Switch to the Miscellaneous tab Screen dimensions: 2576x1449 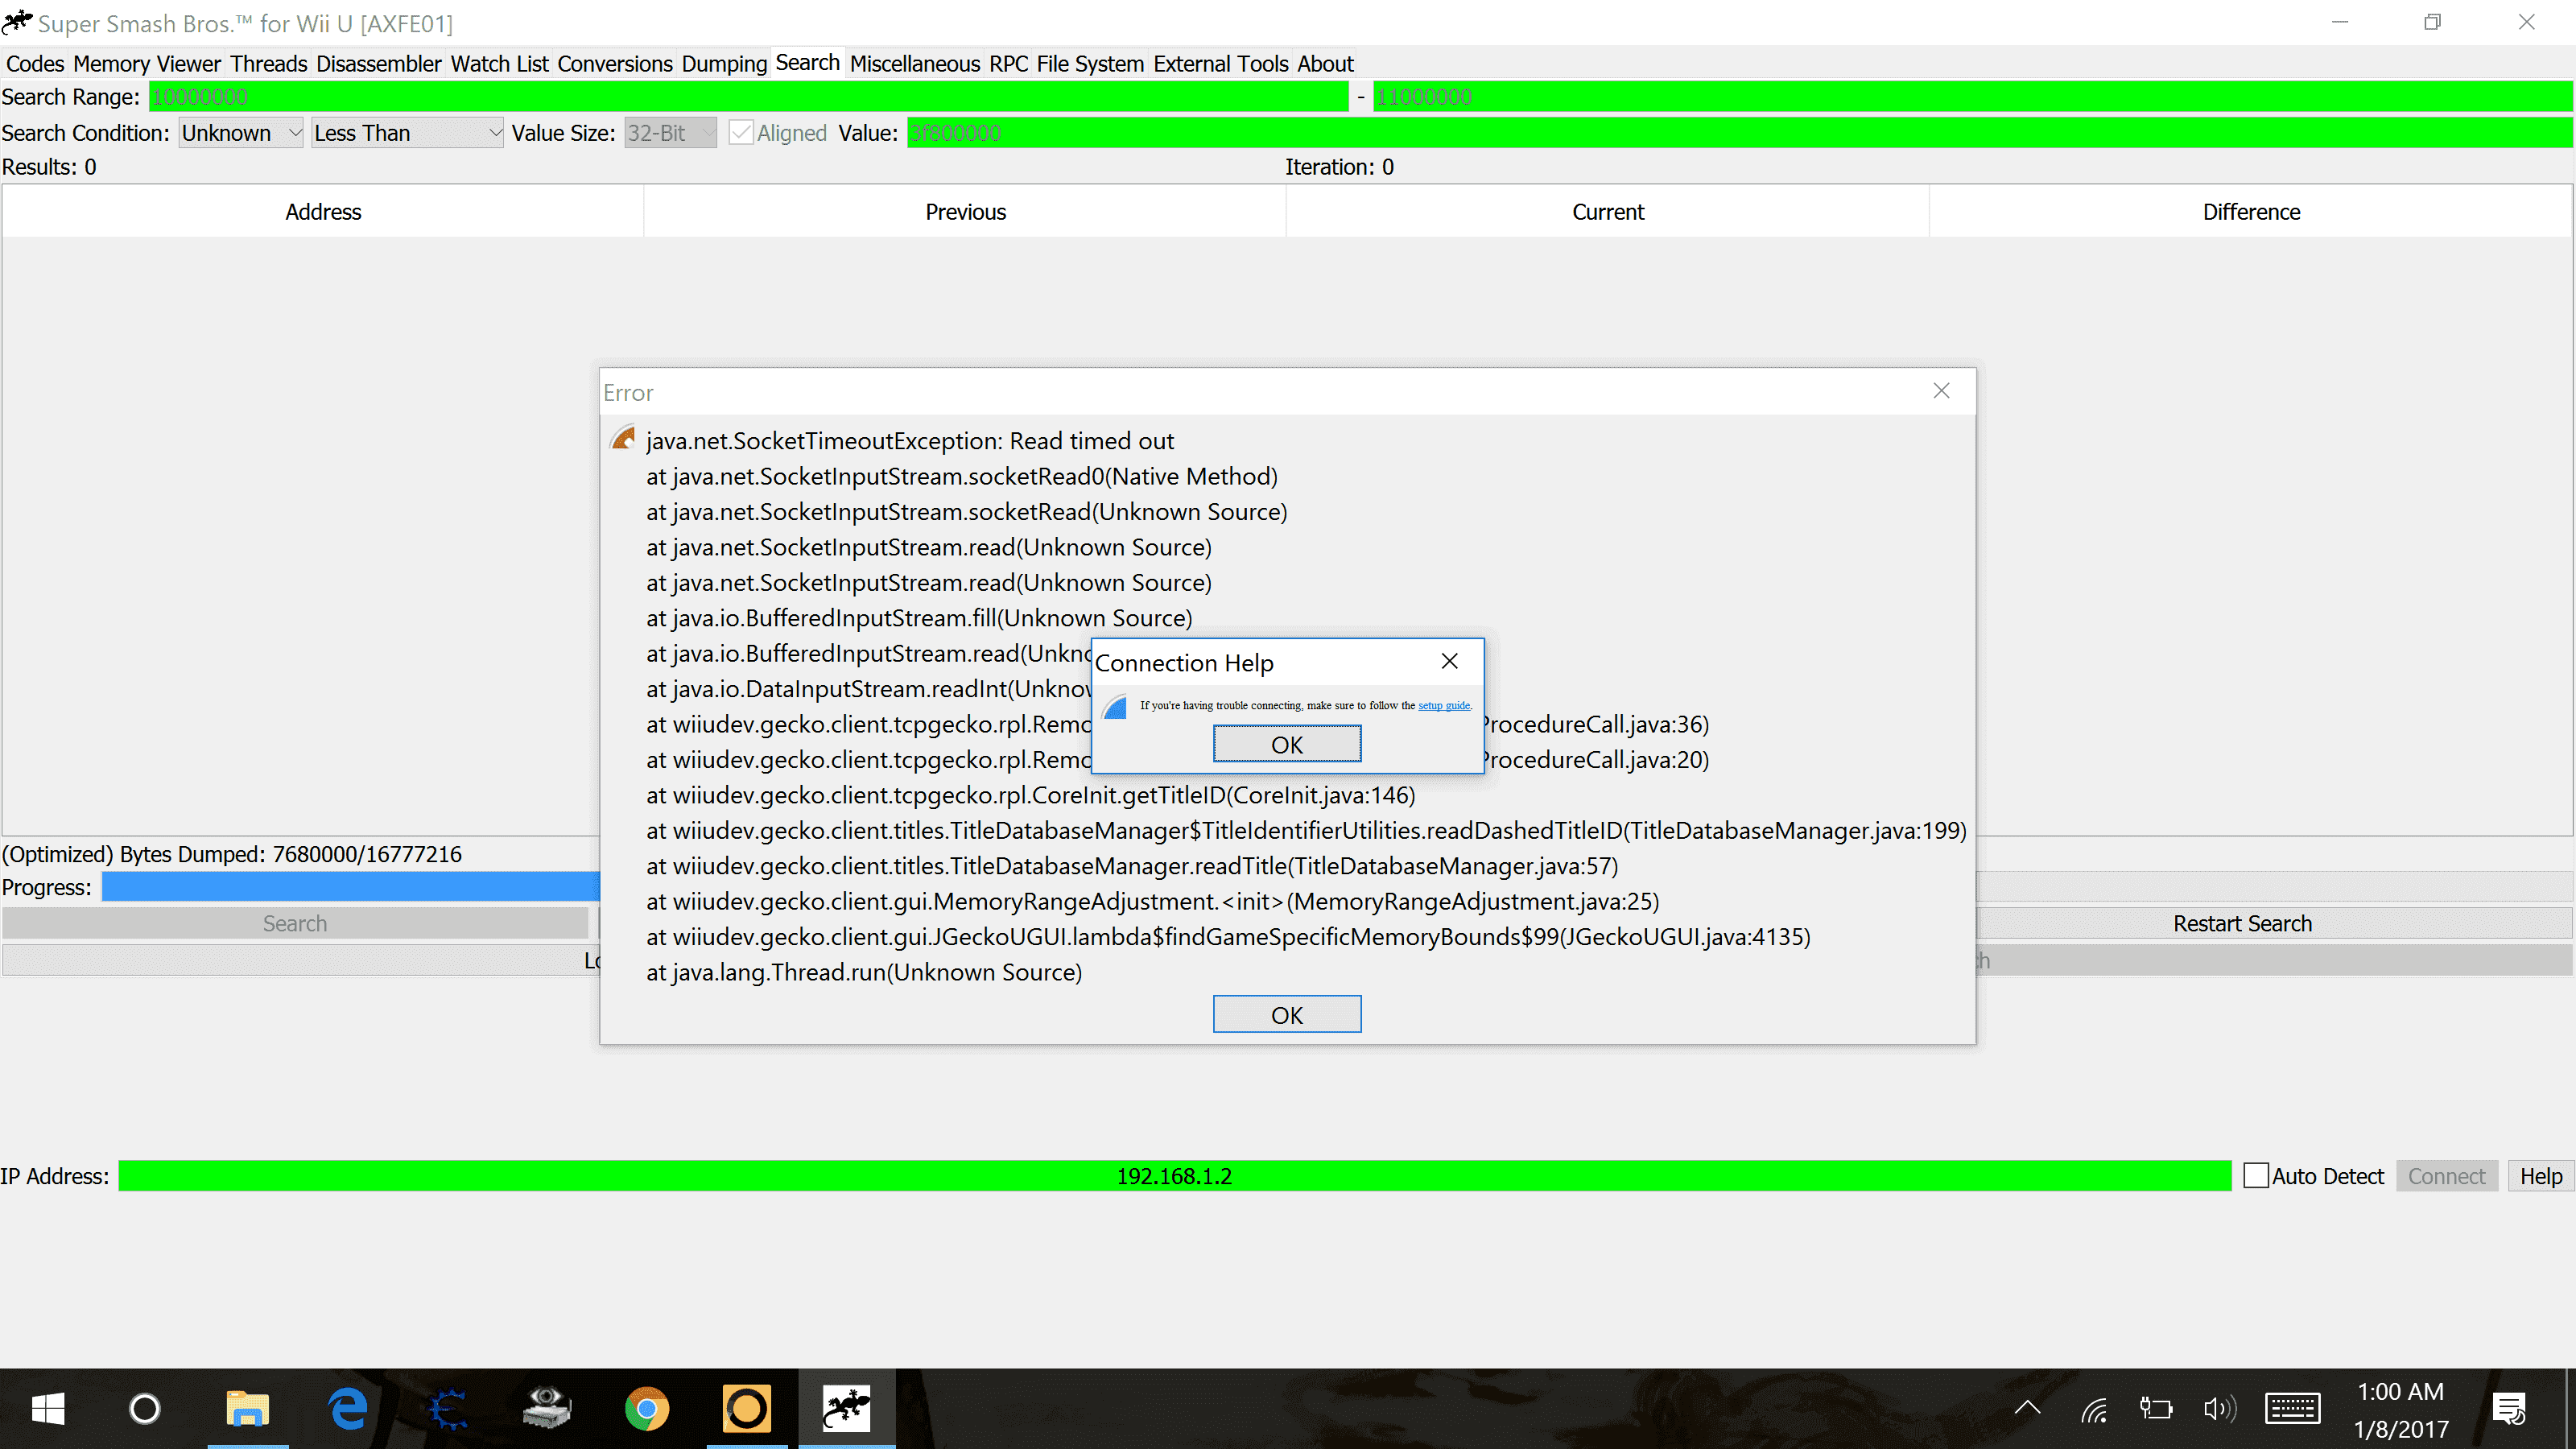pyautogui.click(x=915, y=64)
